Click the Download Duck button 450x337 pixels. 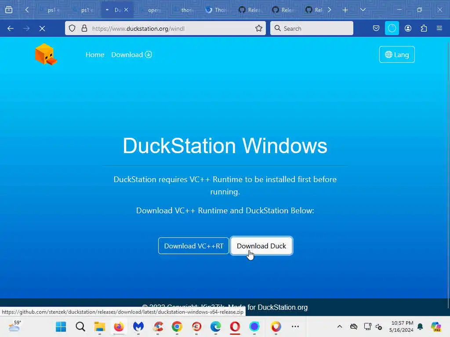coord(261,246)
